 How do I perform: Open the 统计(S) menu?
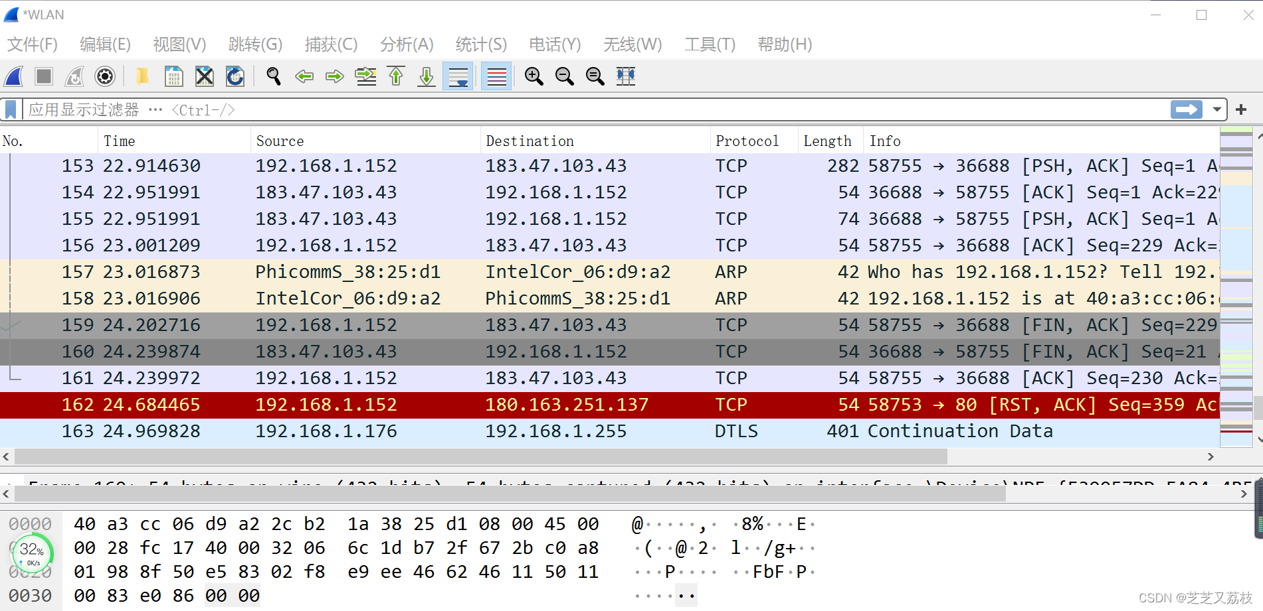point(481,44)
